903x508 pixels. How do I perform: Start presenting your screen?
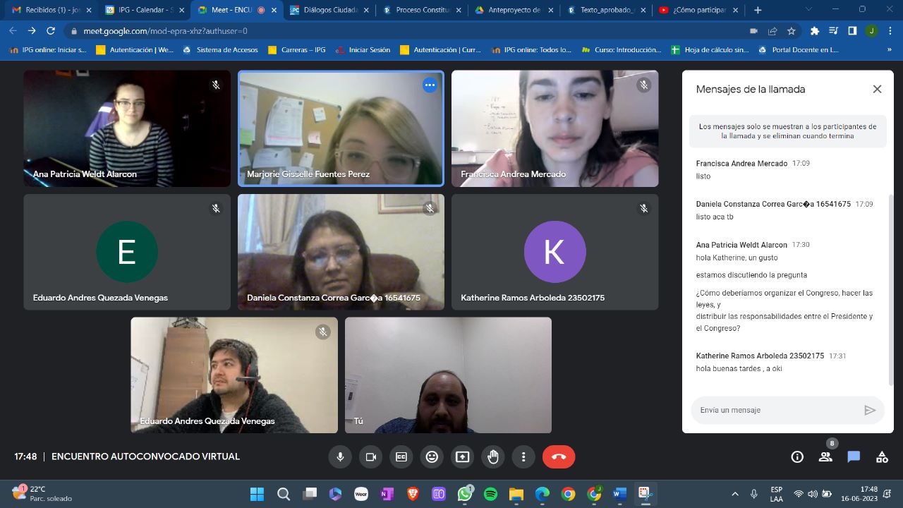(462, 457)
